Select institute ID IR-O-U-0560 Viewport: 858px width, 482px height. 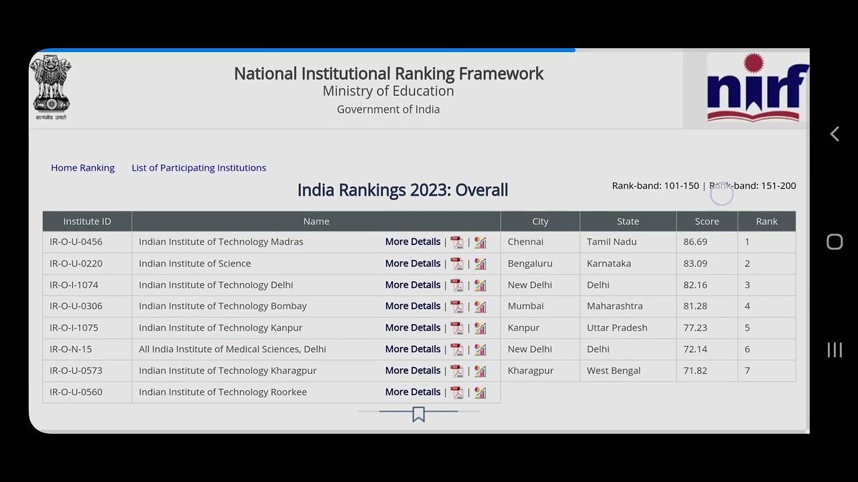(x=76, y=392)
